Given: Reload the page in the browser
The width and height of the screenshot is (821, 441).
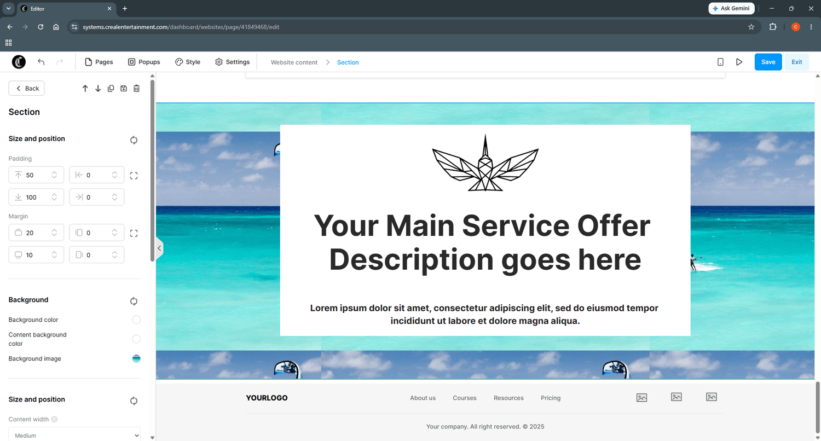Looking at the screenshot, I should 41,27.
